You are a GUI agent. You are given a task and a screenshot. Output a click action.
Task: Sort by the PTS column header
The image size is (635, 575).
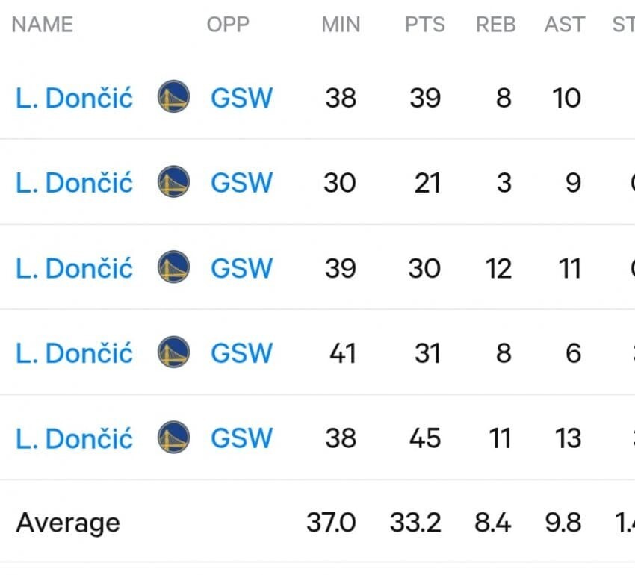[424, 25]
